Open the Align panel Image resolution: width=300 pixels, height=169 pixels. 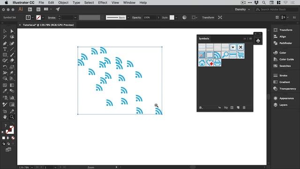pyautogui.click(x=280, y=37)
